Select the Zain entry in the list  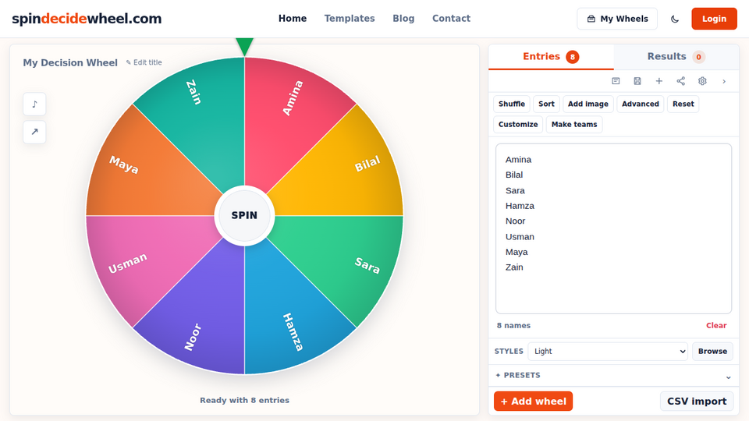tap(514, 267)
